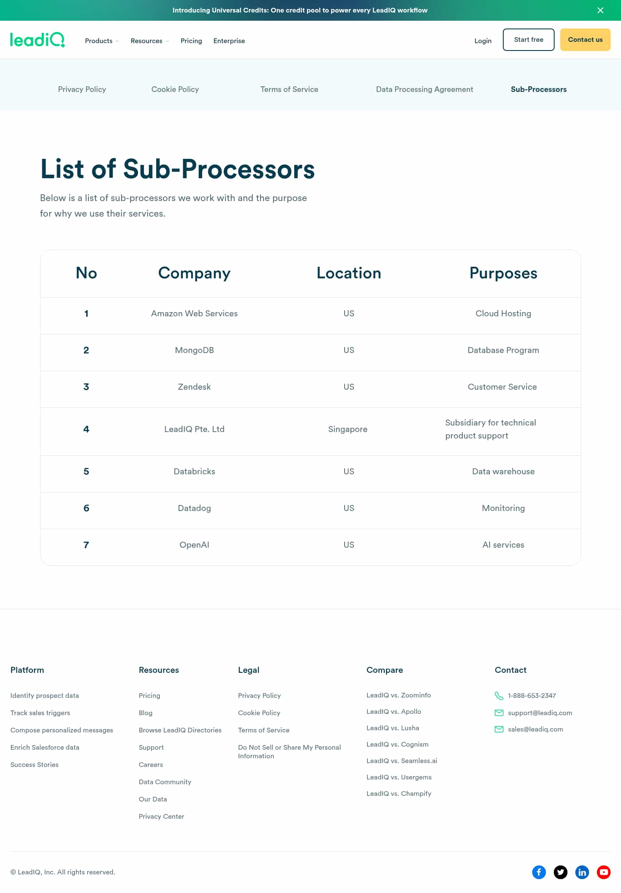Screen dimensions: 621x893
Task: Click the LeadIQ logo
Action: pyautogui.click(x=38, y=40)
